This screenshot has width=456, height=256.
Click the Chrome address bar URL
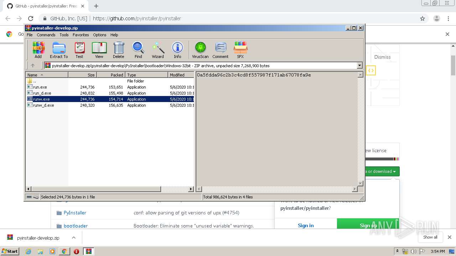coord(137,18)
